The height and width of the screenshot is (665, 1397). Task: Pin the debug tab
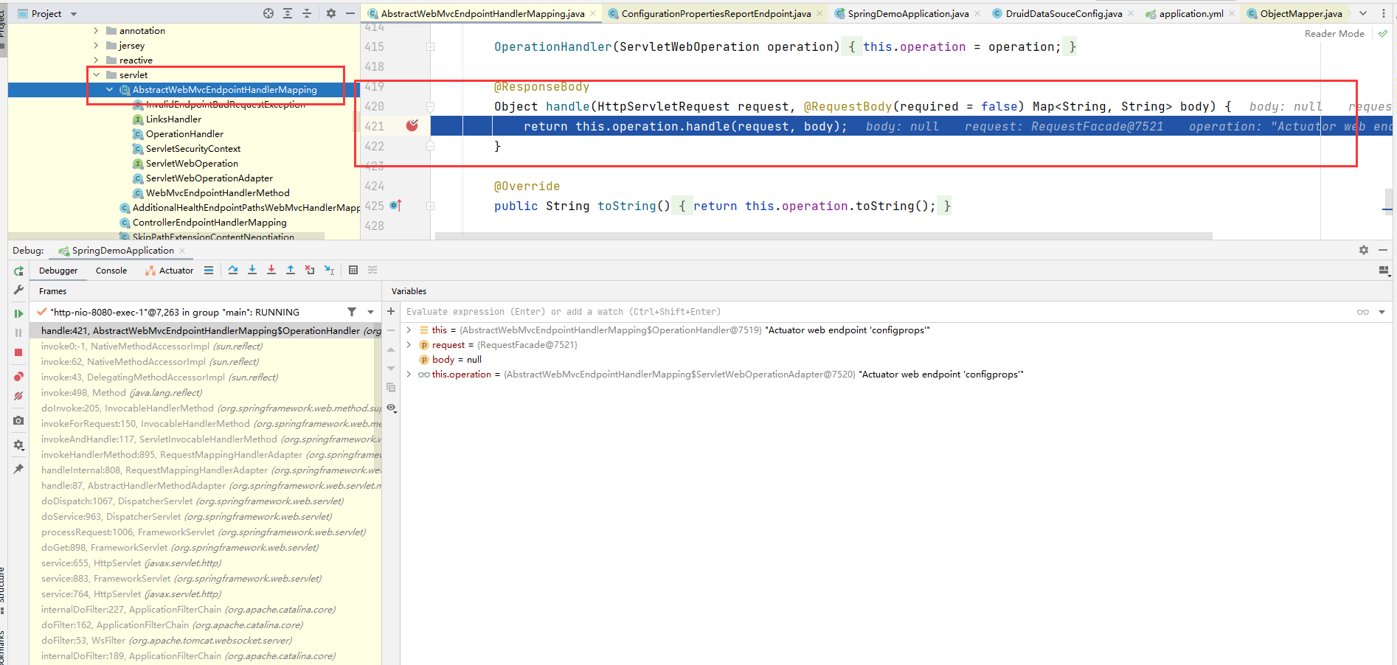(18, 469)
